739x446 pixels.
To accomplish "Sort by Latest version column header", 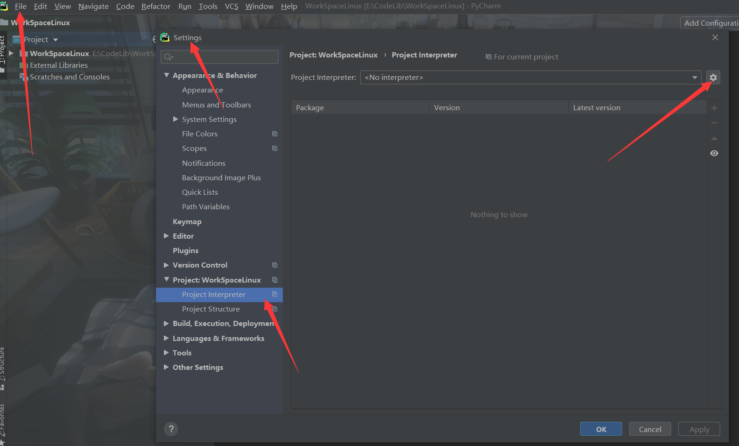I will [x=637, y=107].
